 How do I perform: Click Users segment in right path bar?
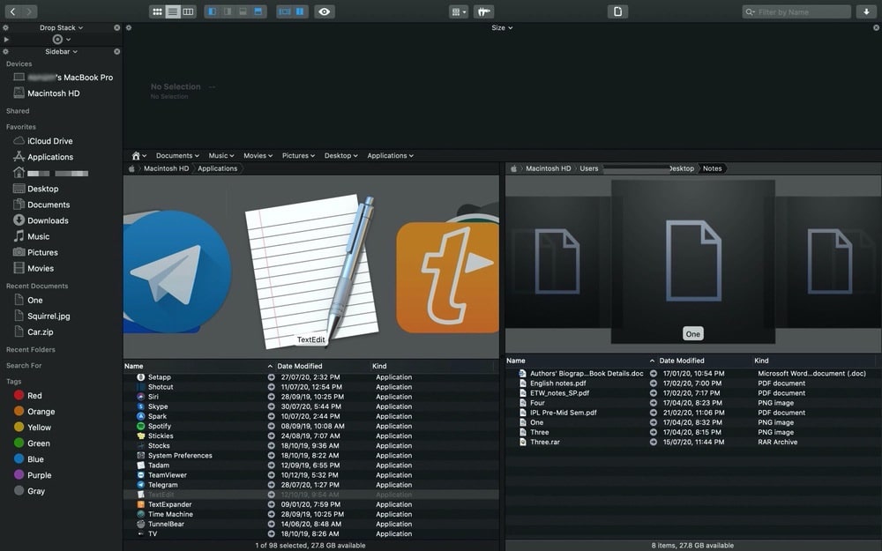pos(589,168)
